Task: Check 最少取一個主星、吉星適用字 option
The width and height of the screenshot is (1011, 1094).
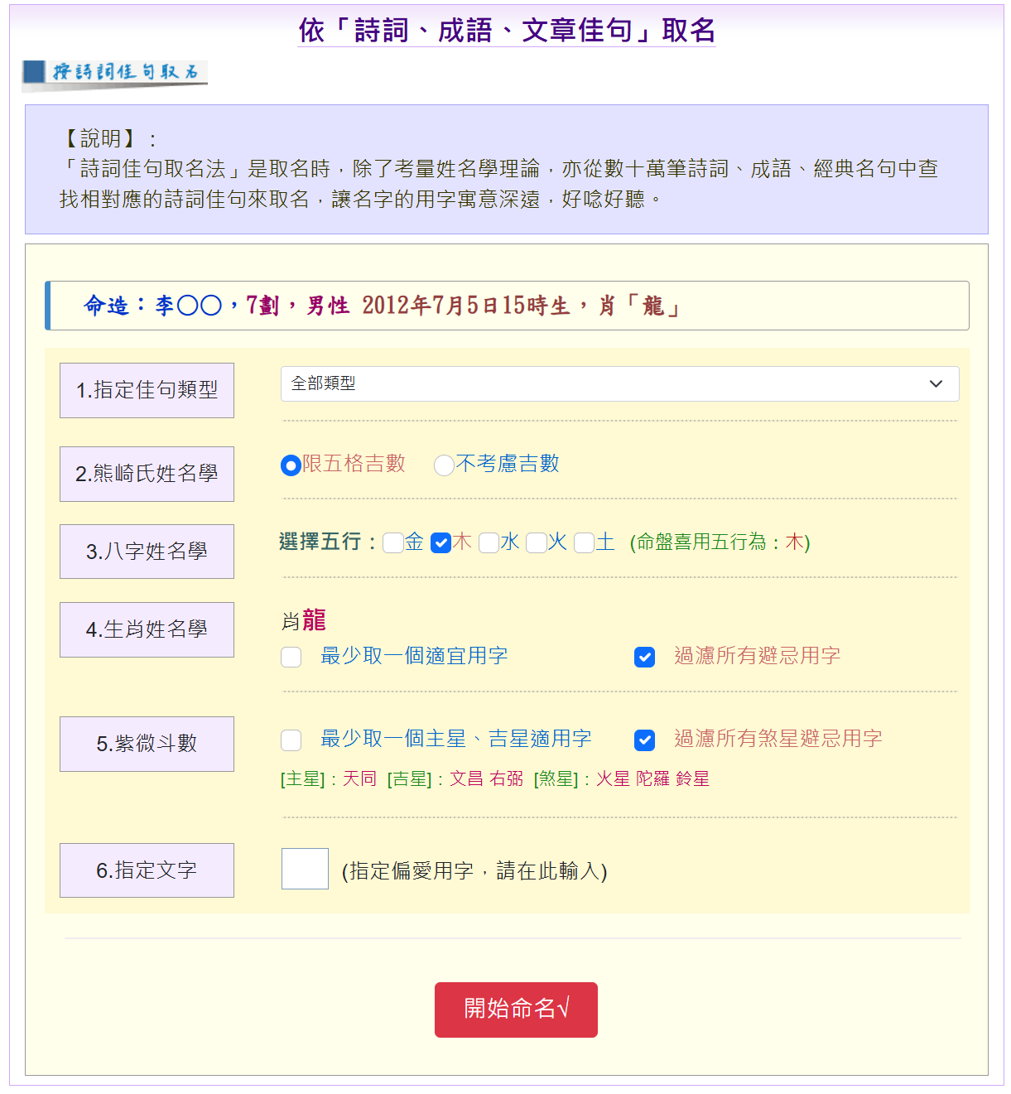Action: [291, 740]
